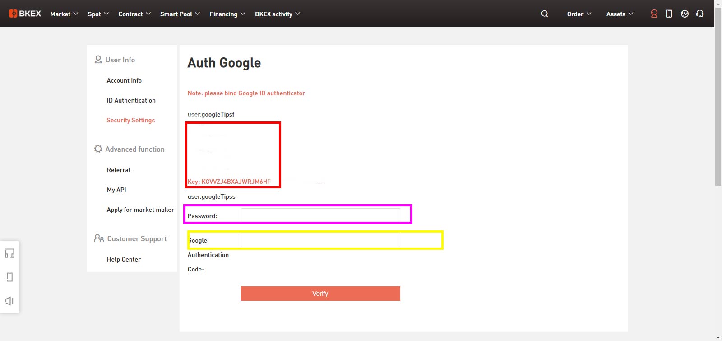Open the search magnifier icon
The image size is (722, 341).
(545, 14)
